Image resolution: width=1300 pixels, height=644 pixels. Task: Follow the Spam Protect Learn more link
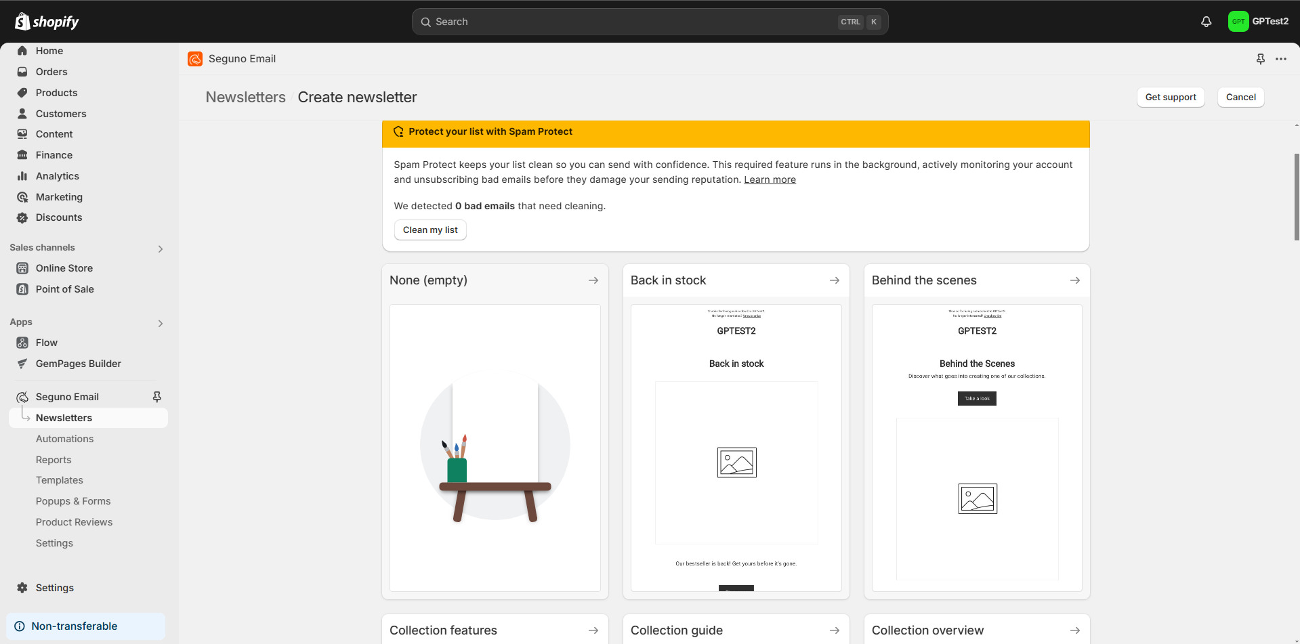click(x=770, y=179)
